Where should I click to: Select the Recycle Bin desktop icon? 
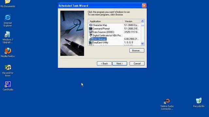coord(199,103)
